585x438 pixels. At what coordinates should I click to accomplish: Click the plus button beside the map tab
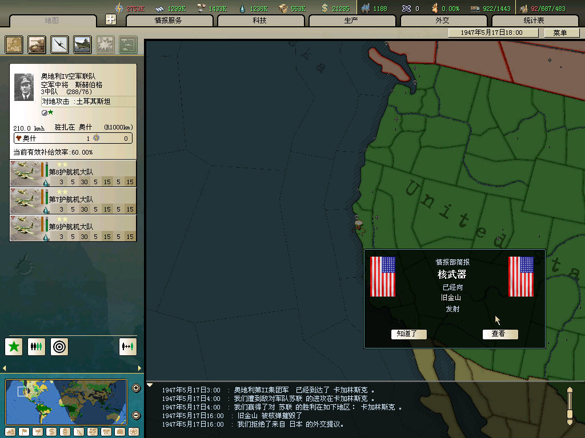111,19
